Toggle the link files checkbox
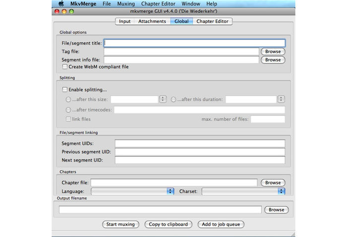Viewport: 347px width, 237px height. pyautogui.click(x=68, y=119)
